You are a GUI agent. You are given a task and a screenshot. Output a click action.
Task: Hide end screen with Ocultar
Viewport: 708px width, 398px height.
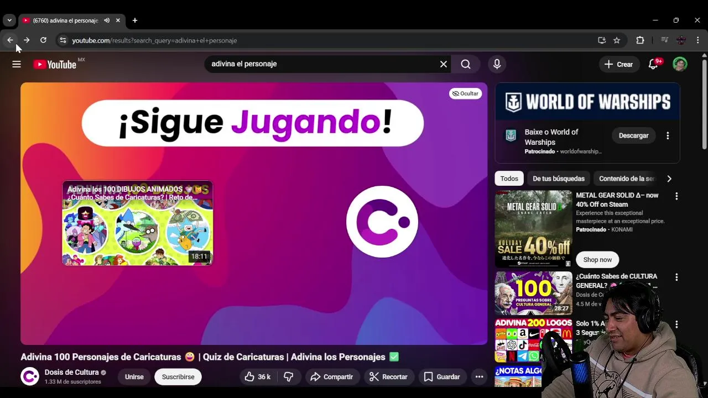[465, 93]
